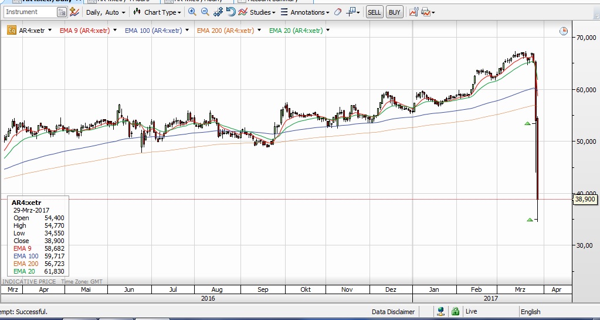Image resolution: width=600 pixels, height=320 pixels.
Task: Open the Chart Type dropdown
Action: point(162,12)
